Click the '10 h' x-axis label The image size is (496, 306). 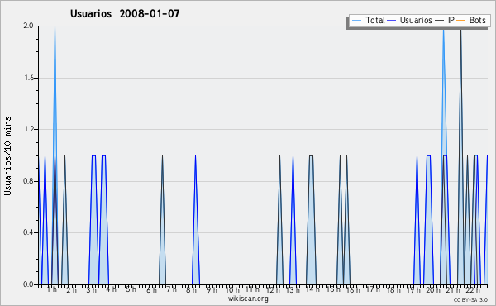(x=232, y=289)
